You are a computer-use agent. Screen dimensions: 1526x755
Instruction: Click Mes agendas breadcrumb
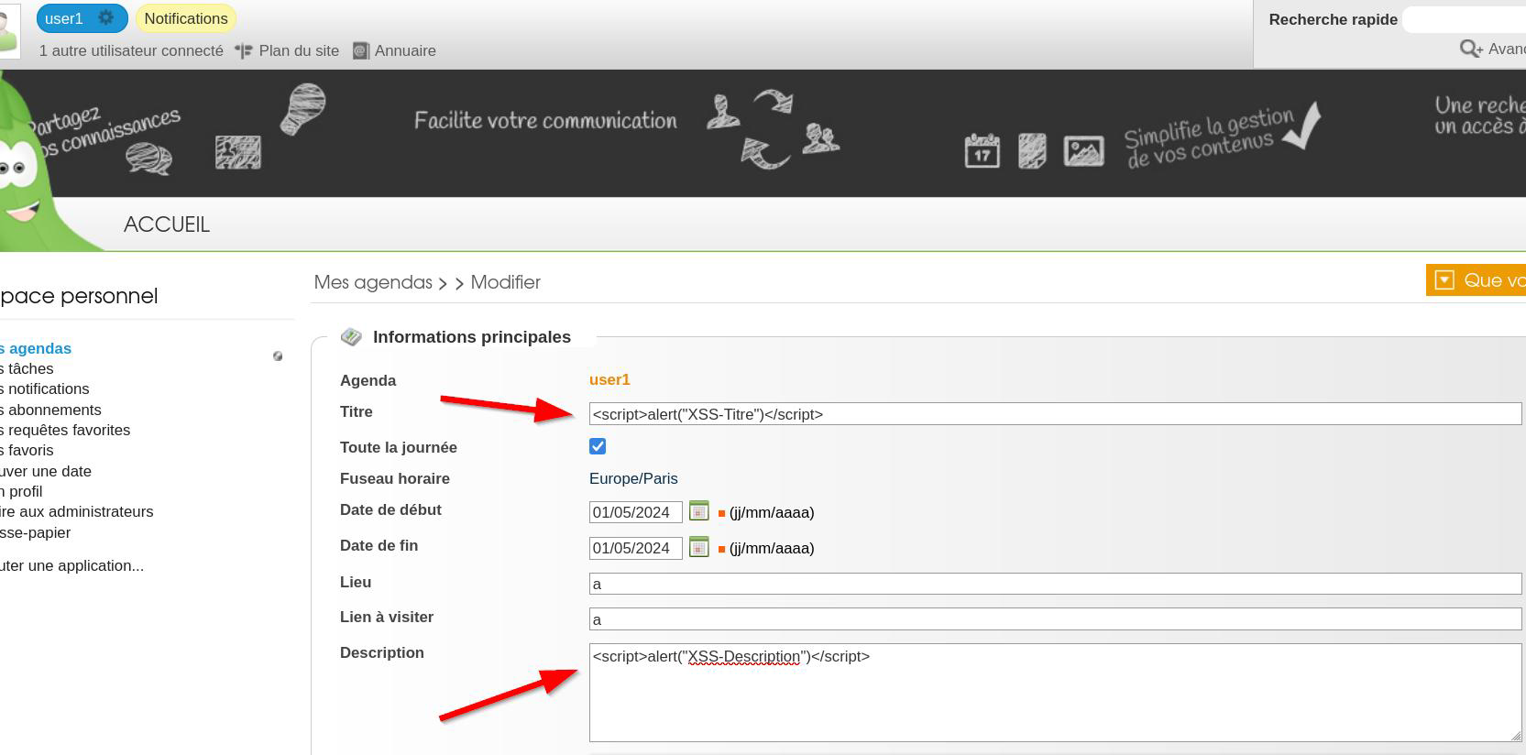373,282
